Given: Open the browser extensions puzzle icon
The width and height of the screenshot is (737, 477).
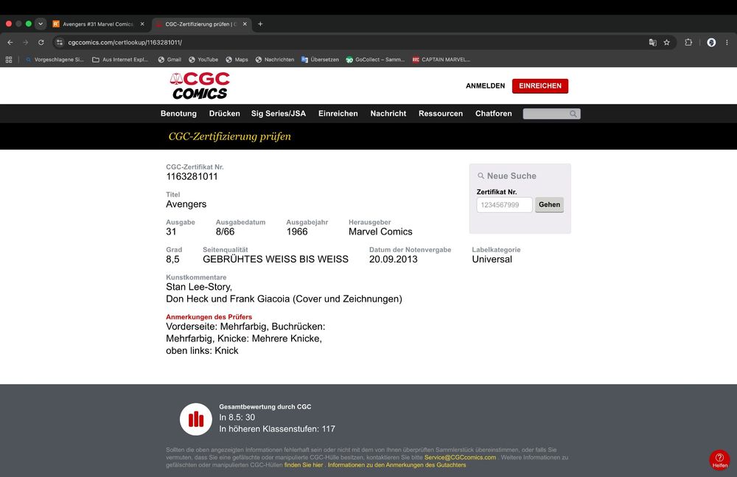Looking at the screenshot, I should coord(688,42).
